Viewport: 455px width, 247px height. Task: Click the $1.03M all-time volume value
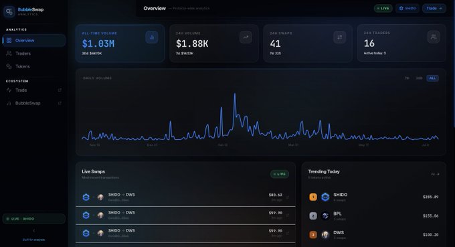click(98, 44)
